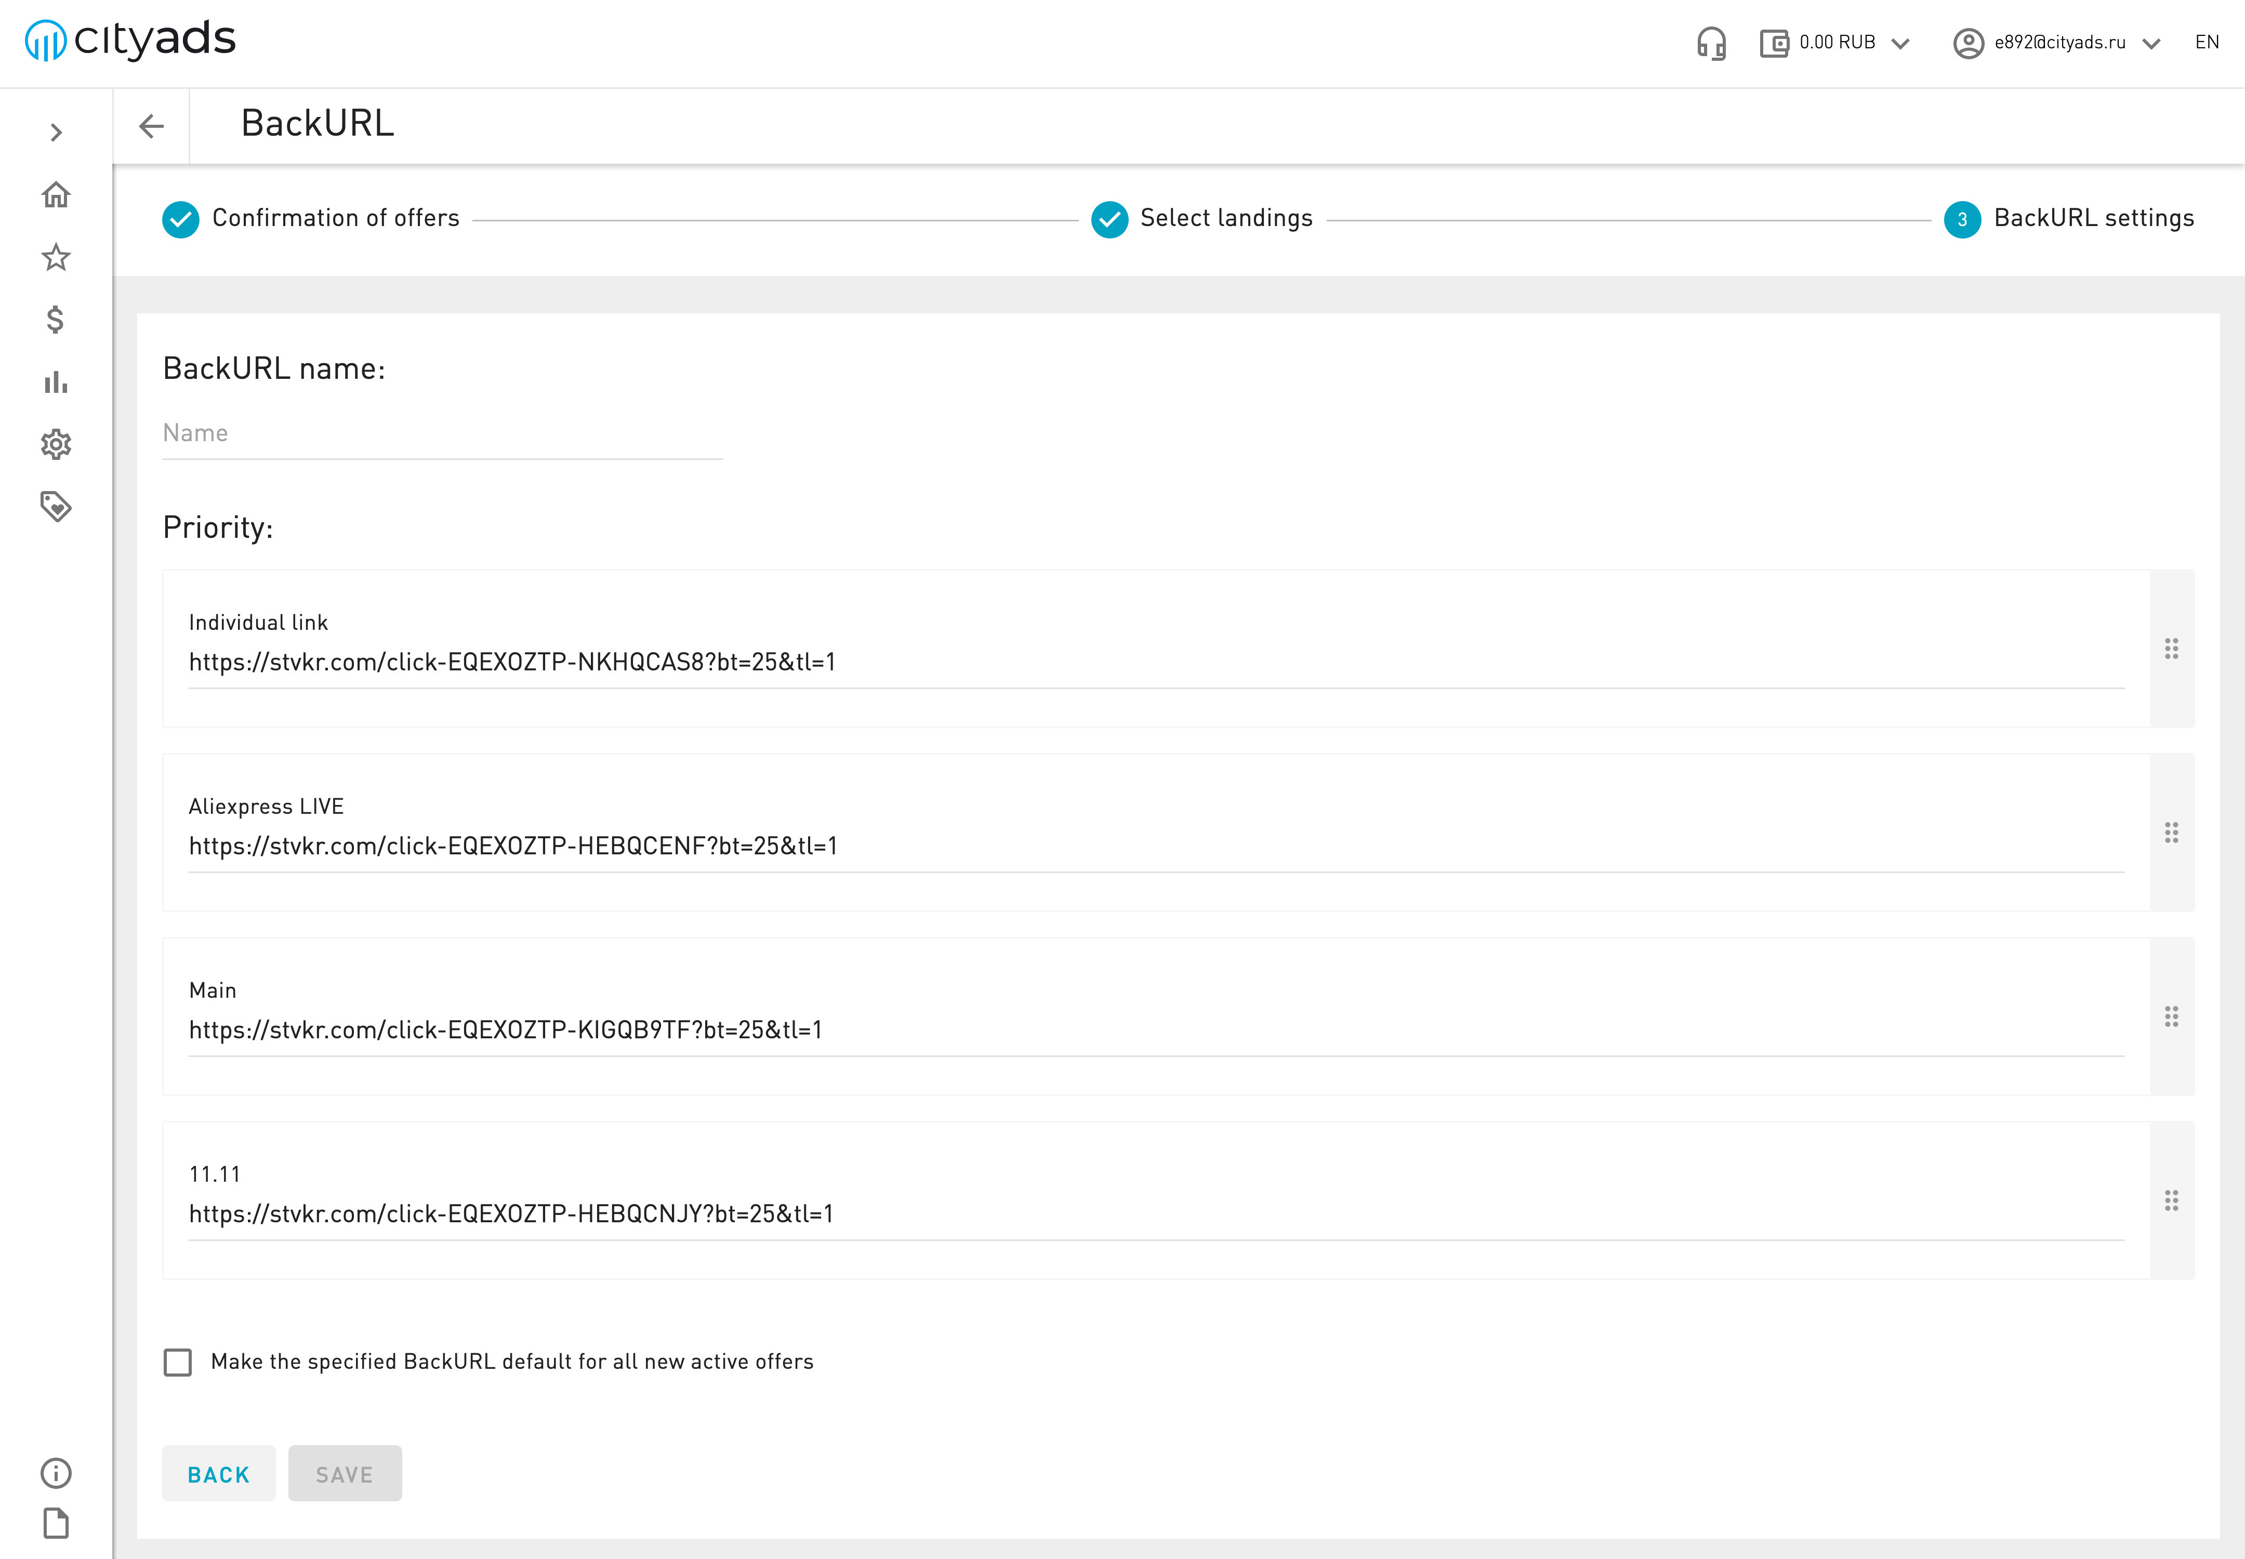Click the BackURL page title
This screenshot has width=2245, height=1559.
318,124
